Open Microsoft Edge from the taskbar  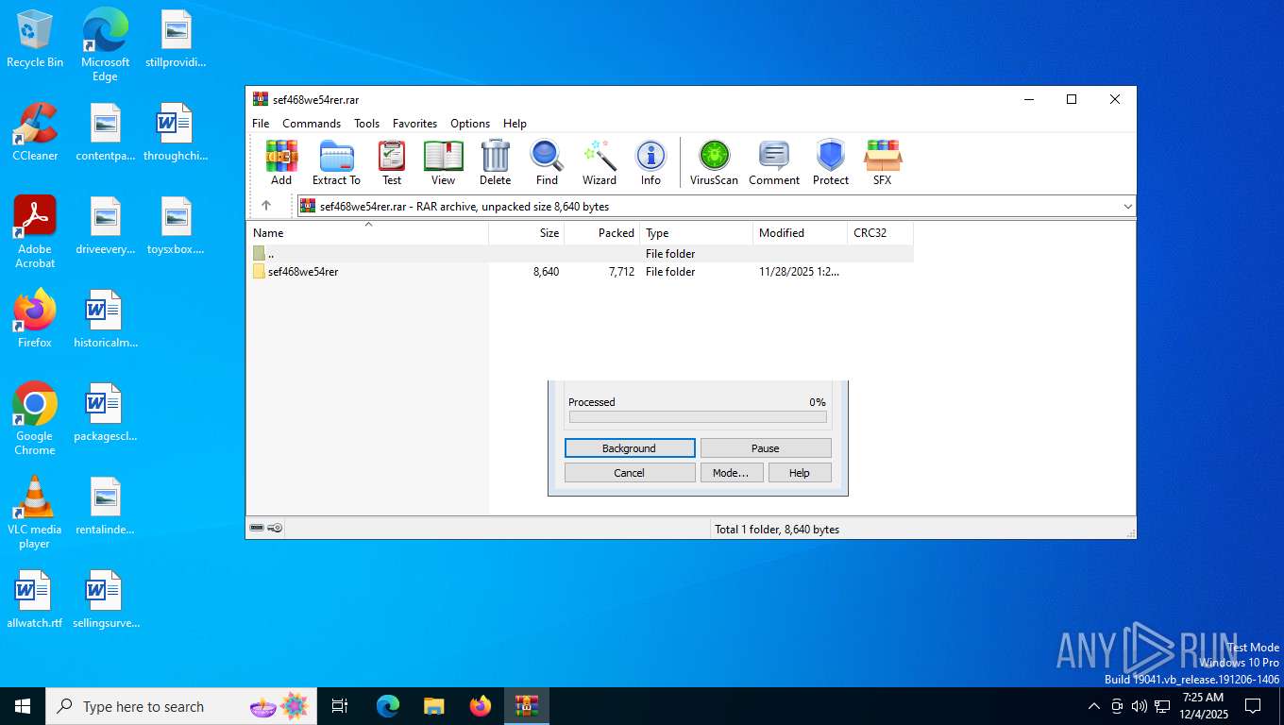pos(388,706)
